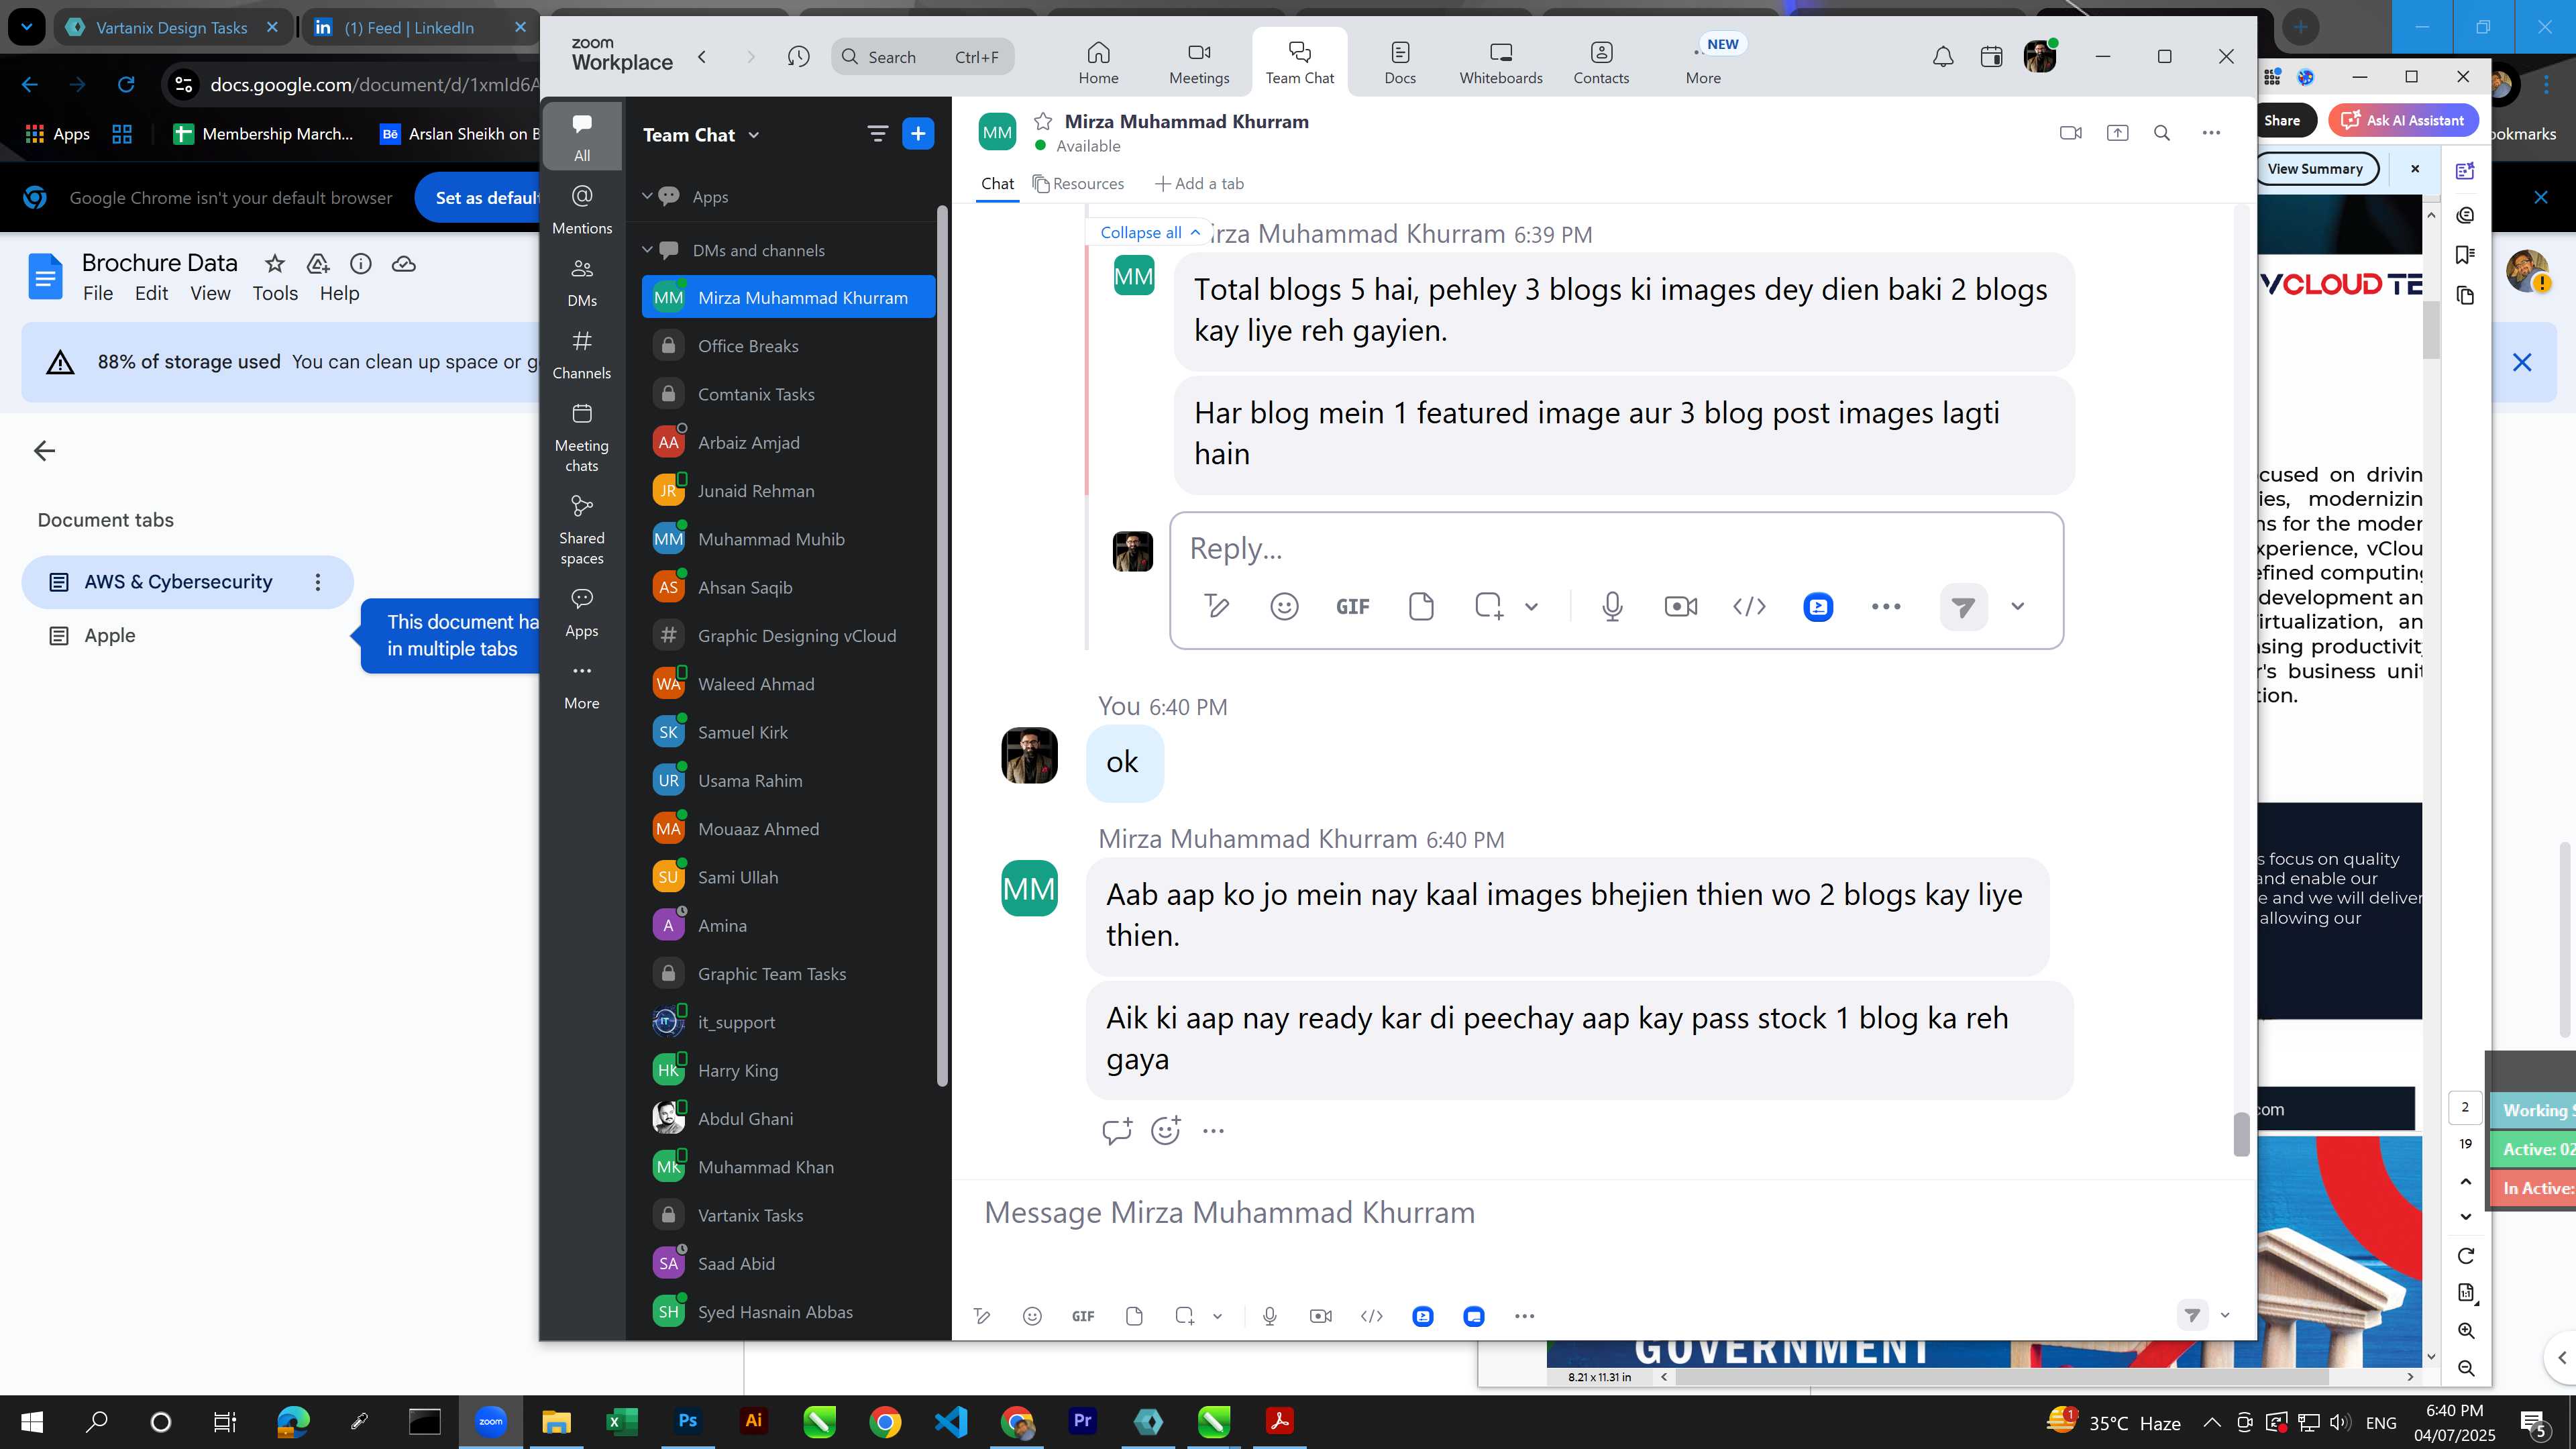
Task: Open Zoom Meetings tab
Action: [x=1199, y=62]
